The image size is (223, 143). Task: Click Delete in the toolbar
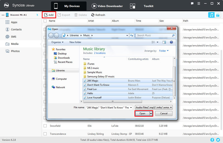click(x=81, y=15)
